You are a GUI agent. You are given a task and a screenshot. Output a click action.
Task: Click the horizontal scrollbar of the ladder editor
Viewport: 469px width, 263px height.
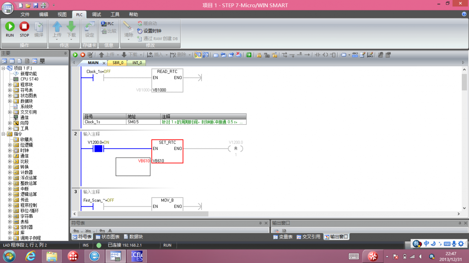pos(143,214)
